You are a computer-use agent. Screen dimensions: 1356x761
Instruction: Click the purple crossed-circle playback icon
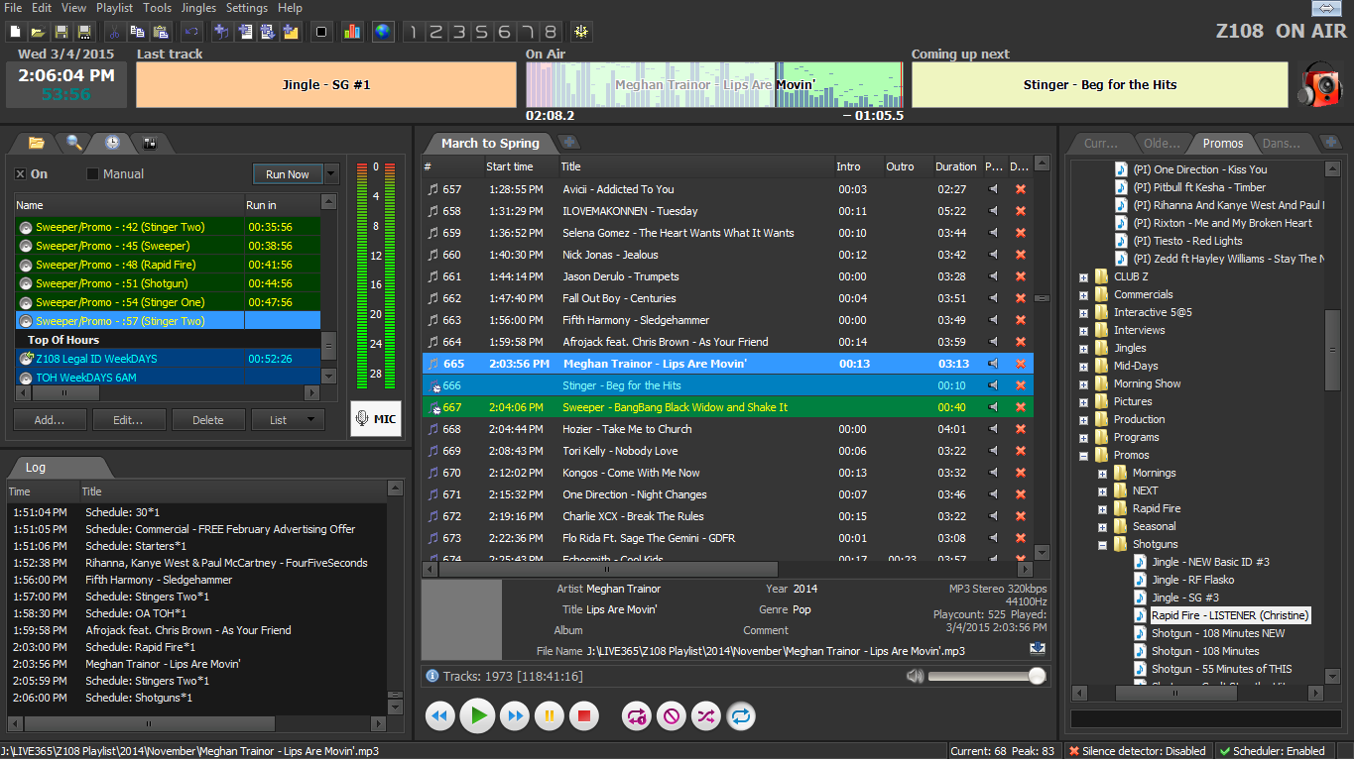point(672,715)
